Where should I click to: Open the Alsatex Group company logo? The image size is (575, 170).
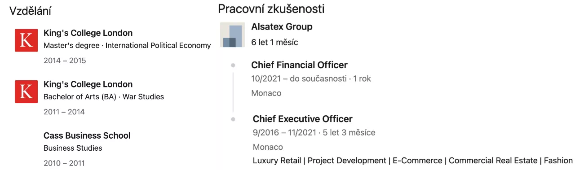pyautogui.click(x=232, y=35)
